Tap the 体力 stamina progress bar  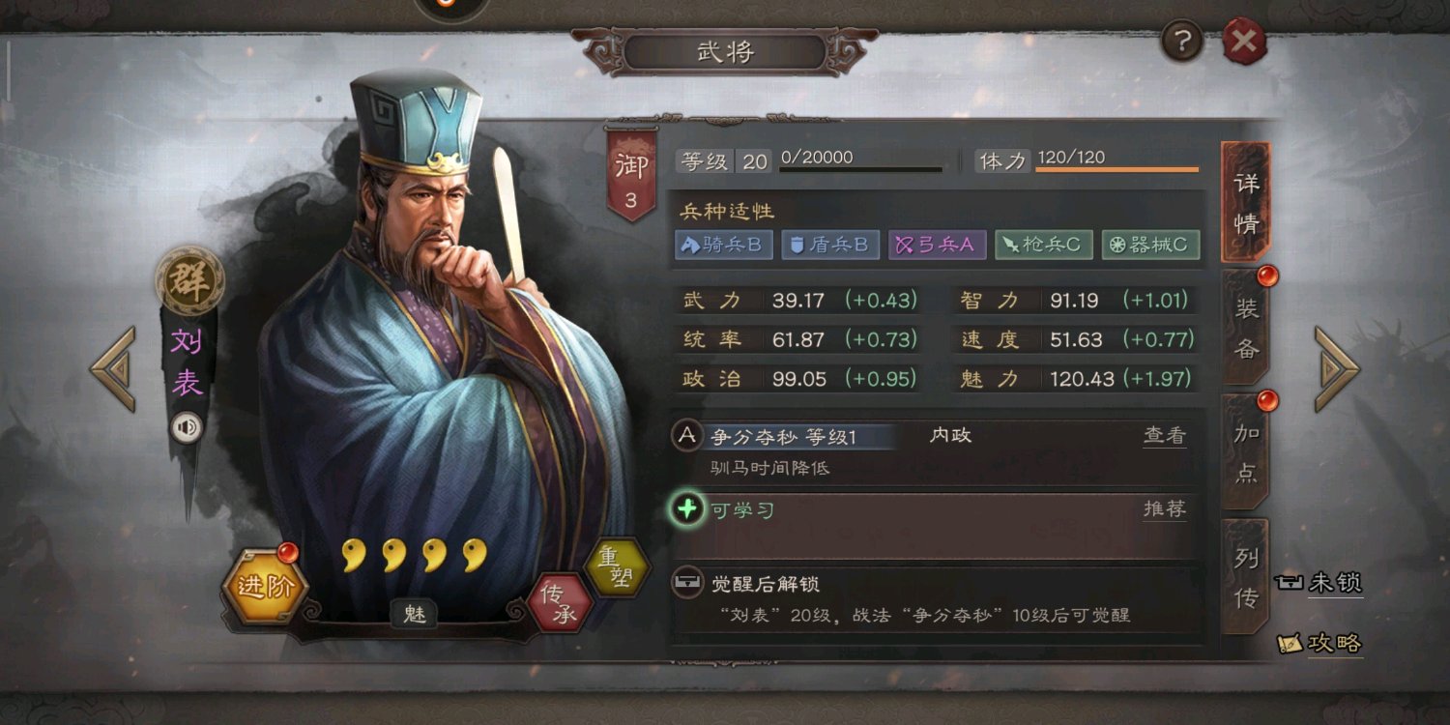pos(1116,170)
